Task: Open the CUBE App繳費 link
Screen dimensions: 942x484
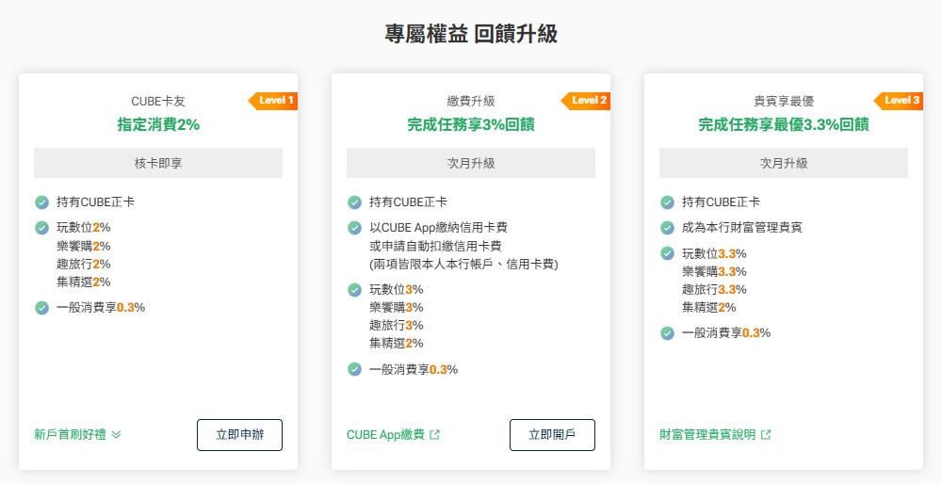Action: 385,435
